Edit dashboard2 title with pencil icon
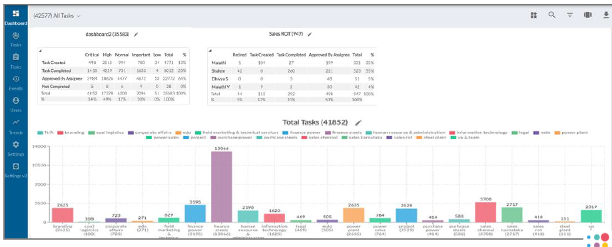Viewport: 612px width, 247px height. pyautogui.click(x=136, y=35)
